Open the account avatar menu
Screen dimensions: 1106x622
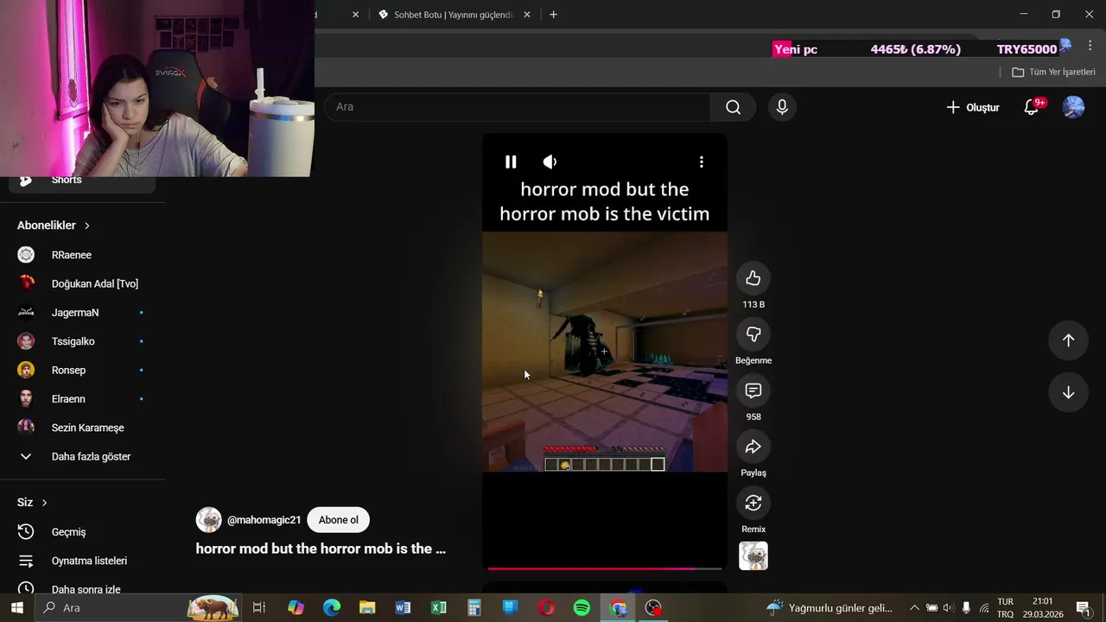pos(1073,107)
